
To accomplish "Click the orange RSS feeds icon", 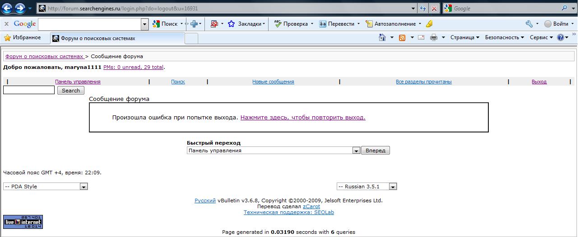I will point(402,38).
